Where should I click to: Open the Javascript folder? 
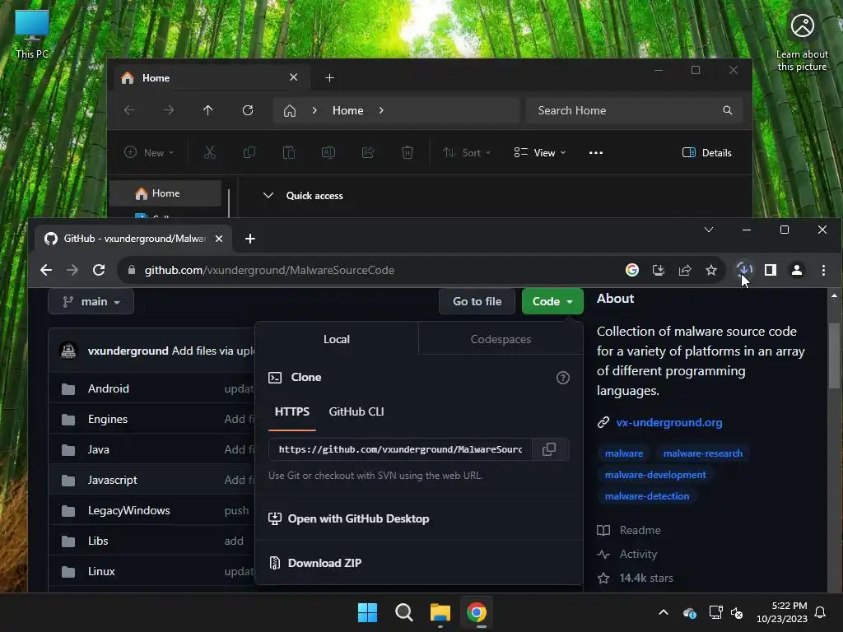[112, 480]
